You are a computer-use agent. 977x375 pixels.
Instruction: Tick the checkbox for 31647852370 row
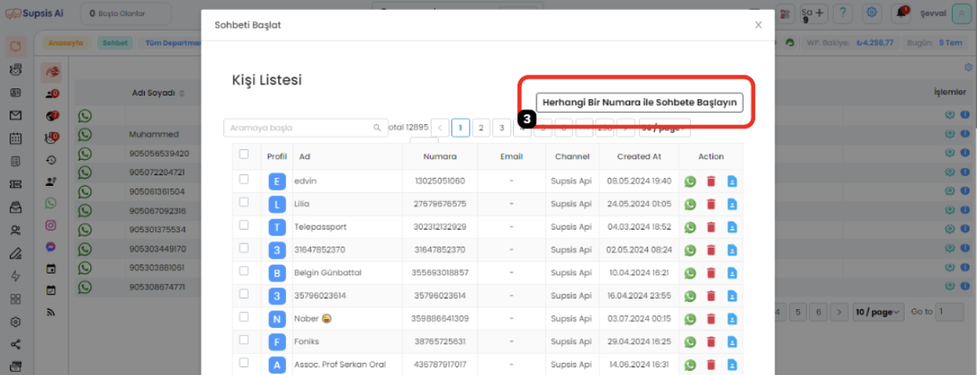coord(244,249)
